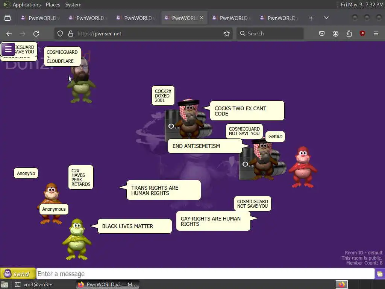This screenshot has height=289, width=385.
Task: Click the GAY RIGHTS ARE HUMAN RIGHTS bubble
Action: [x=213, y=221]
